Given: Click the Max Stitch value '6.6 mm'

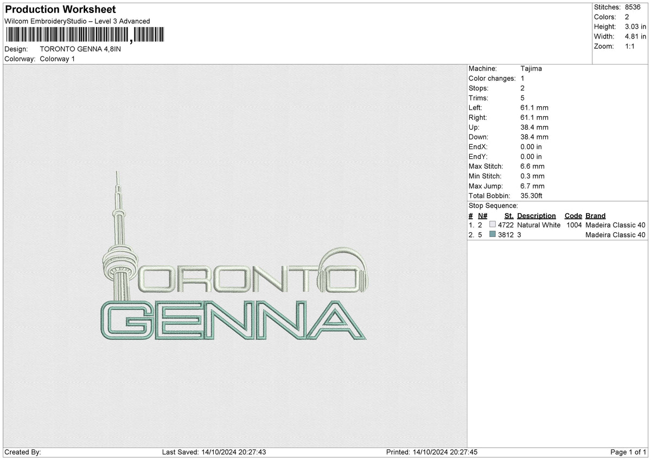Looking at the screenshot, I should (532, 166).
